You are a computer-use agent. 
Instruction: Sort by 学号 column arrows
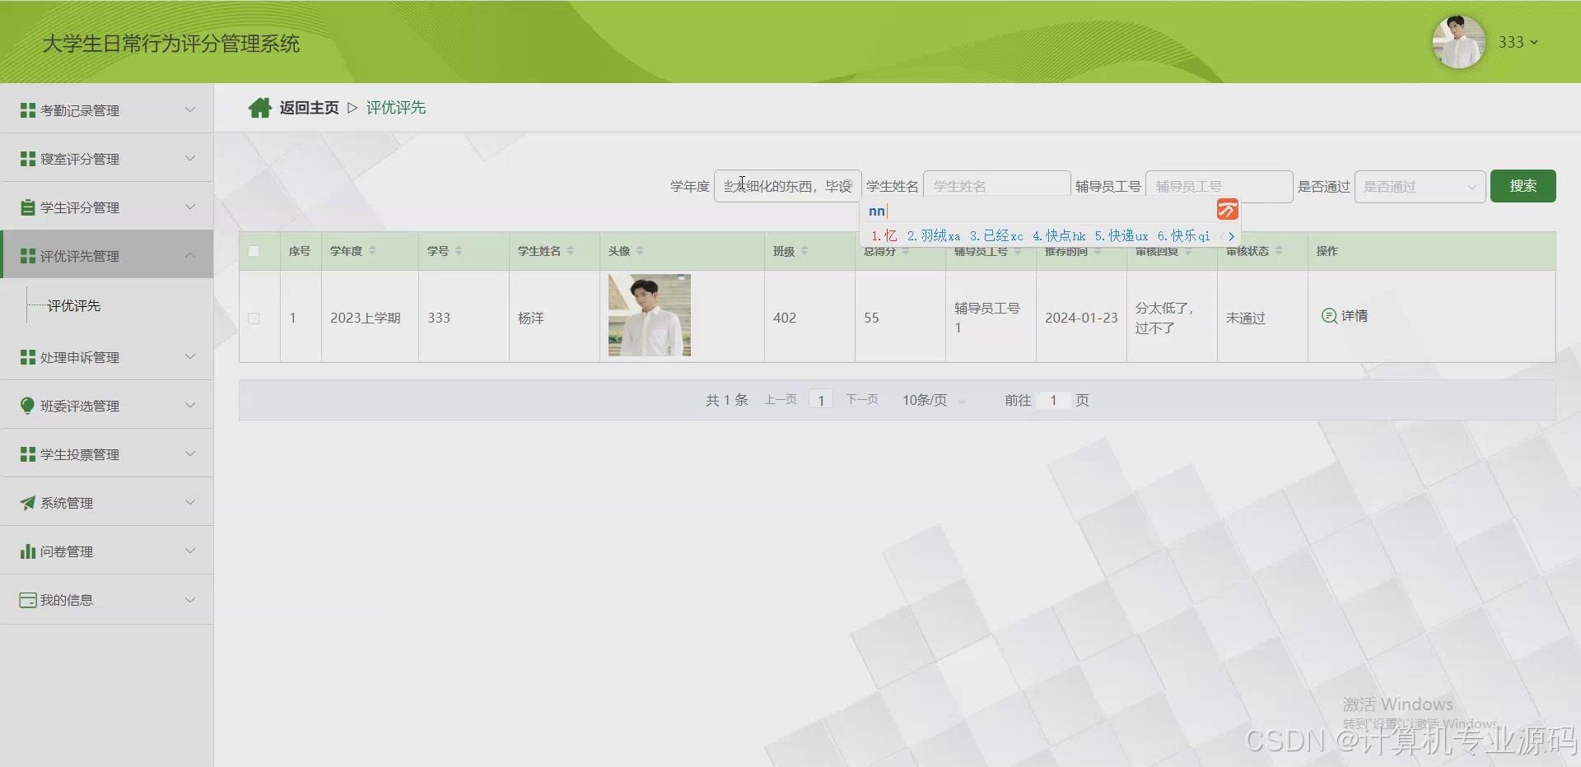459,251
